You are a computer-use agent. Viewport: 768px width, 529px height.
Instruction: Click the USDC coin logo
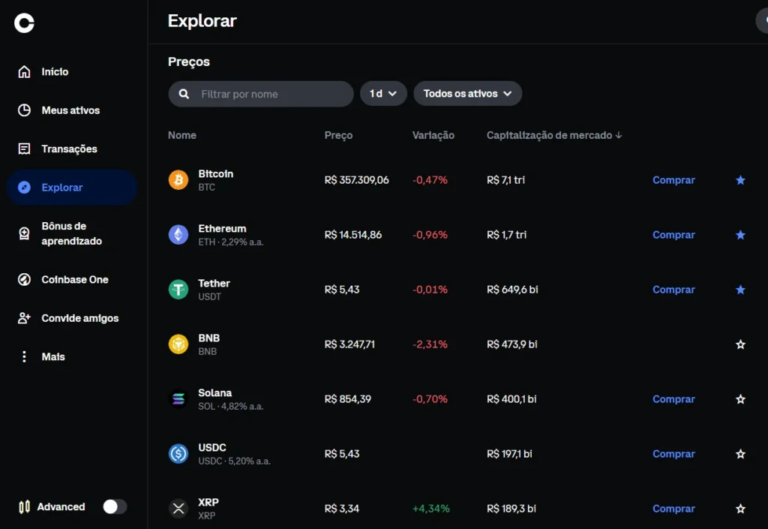178,454
